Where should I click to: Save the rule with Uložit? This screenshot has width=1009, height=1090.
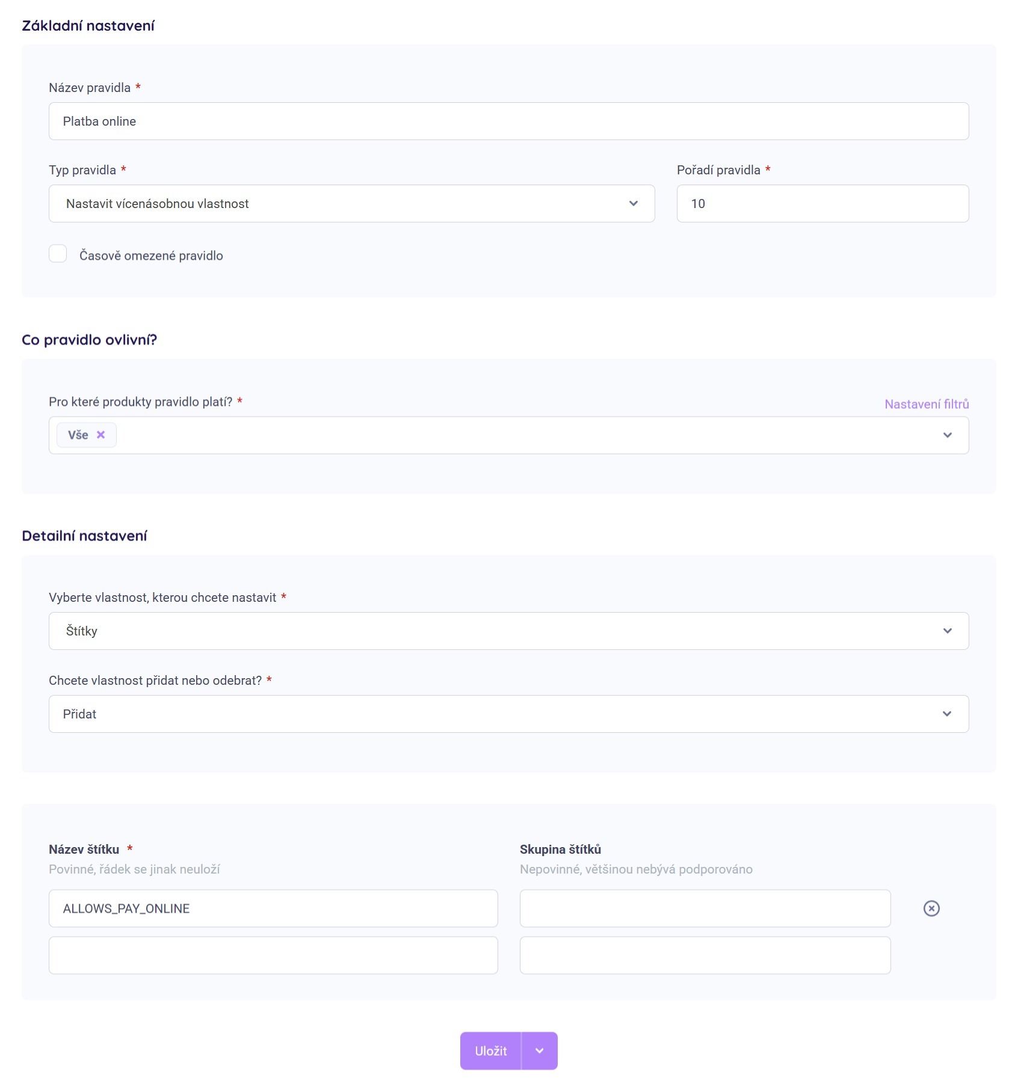coord(490,1051)
